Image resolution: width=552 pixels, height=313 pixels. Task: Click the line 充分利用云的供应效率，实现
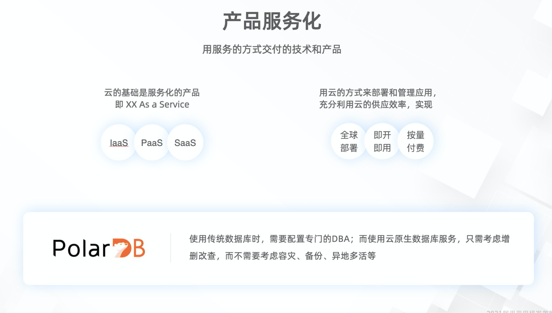coord(376,105)
